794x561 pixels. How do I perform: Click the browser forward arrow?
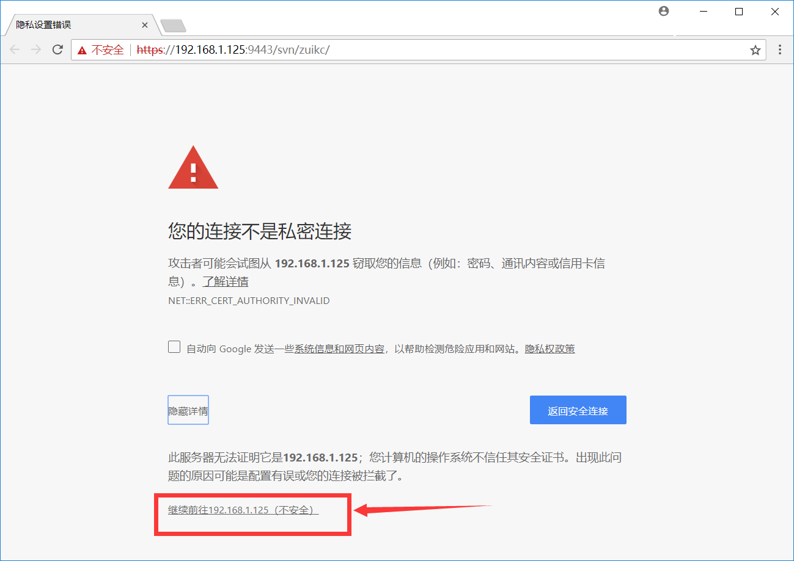[x=36, y=50]
